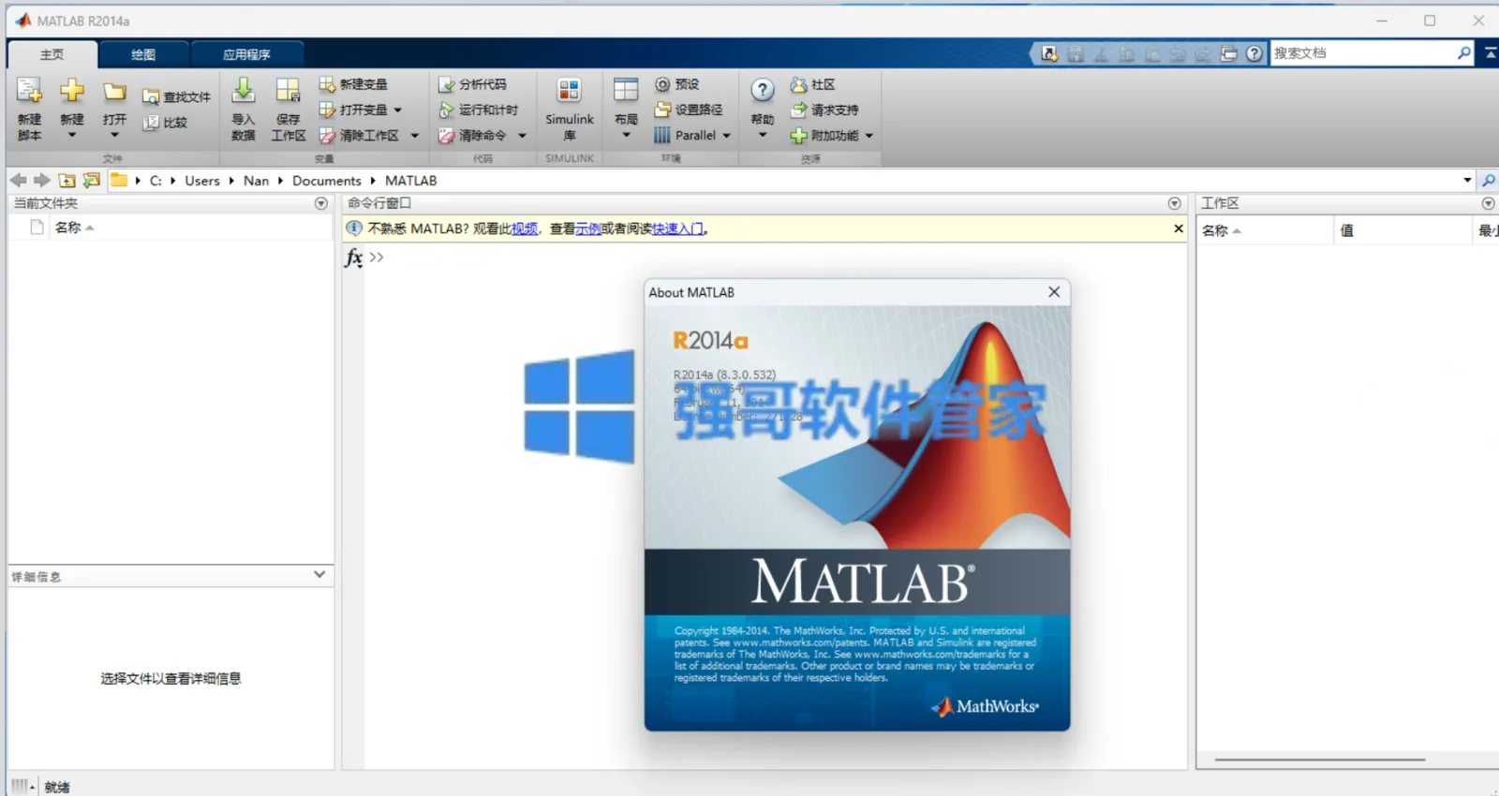
Task: Click the fx function browser icon
Action: pos(353,258)
